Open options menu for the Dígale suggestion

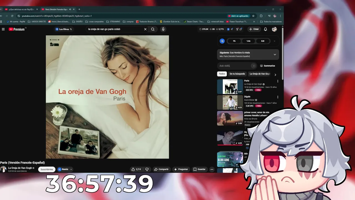(x=278, y=97)
